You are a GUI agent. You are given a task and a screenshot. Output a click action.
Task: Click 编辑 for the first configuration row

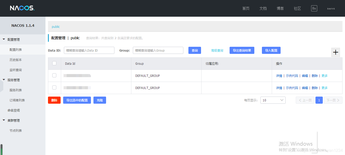305,76
